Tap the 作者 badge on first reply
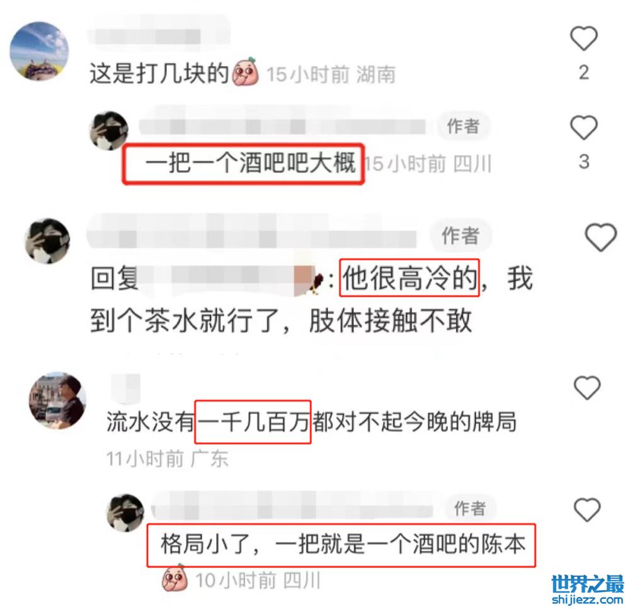Image resolution: width=630 pixels, height=609 pixels. point(463,126)
